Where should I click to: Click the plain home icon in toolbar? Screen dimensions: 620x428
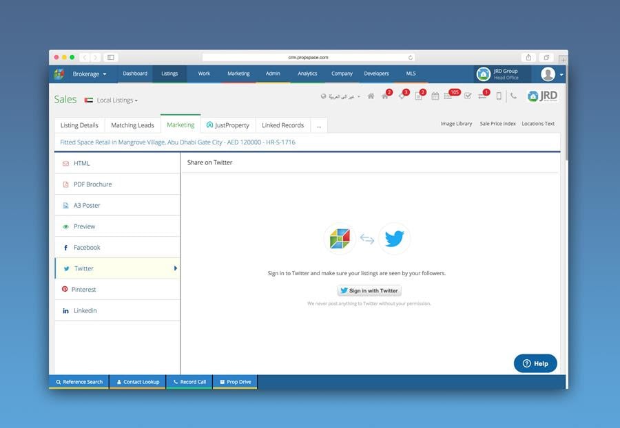pyautogui.click(x=371, y=96)
